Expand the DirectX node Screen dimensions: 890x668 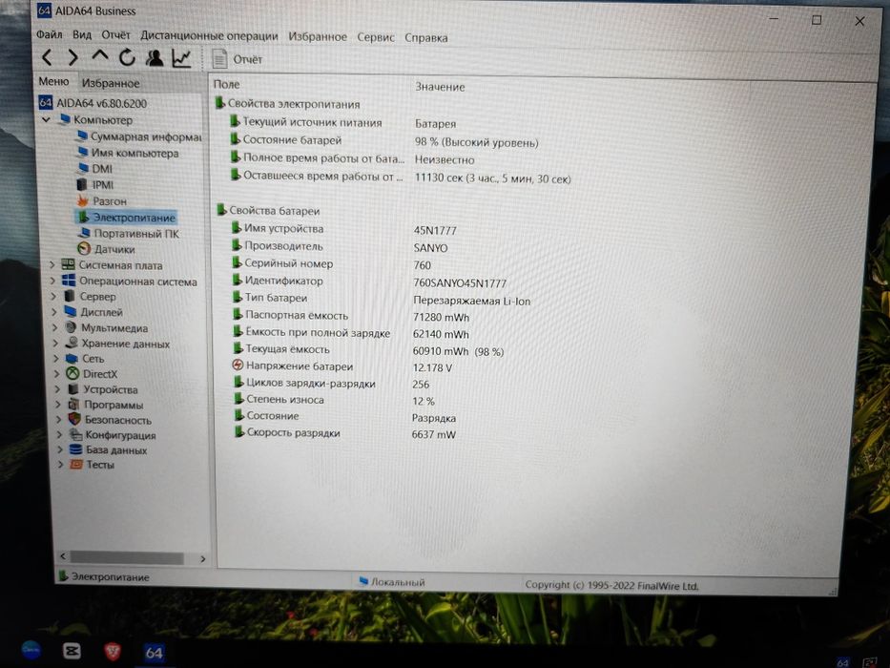[57, 374]
